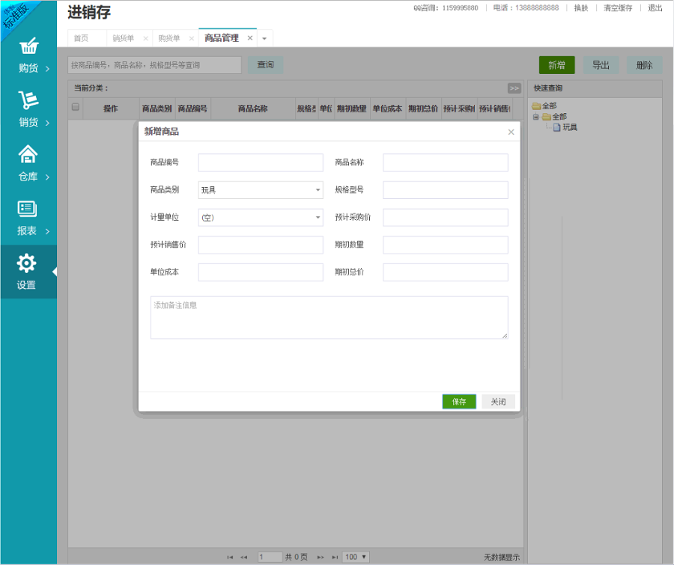Go to next page using pagination arrow
The width and height of the screenshot is (674, 565).
pyautogui.click(x=320, y=557)
